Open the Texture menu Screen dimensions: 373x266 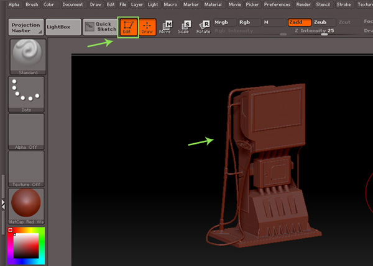point(365,4)
